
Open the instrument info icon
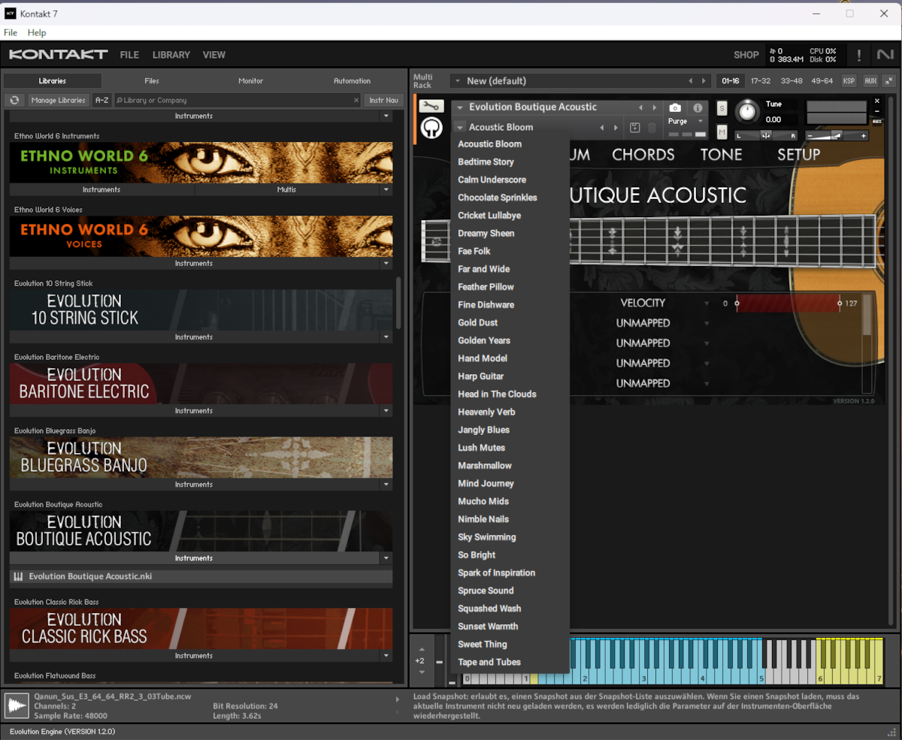click(698, 107)
